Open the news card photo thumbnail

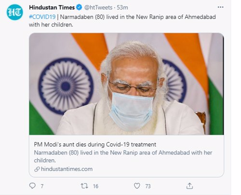[126, 84]
